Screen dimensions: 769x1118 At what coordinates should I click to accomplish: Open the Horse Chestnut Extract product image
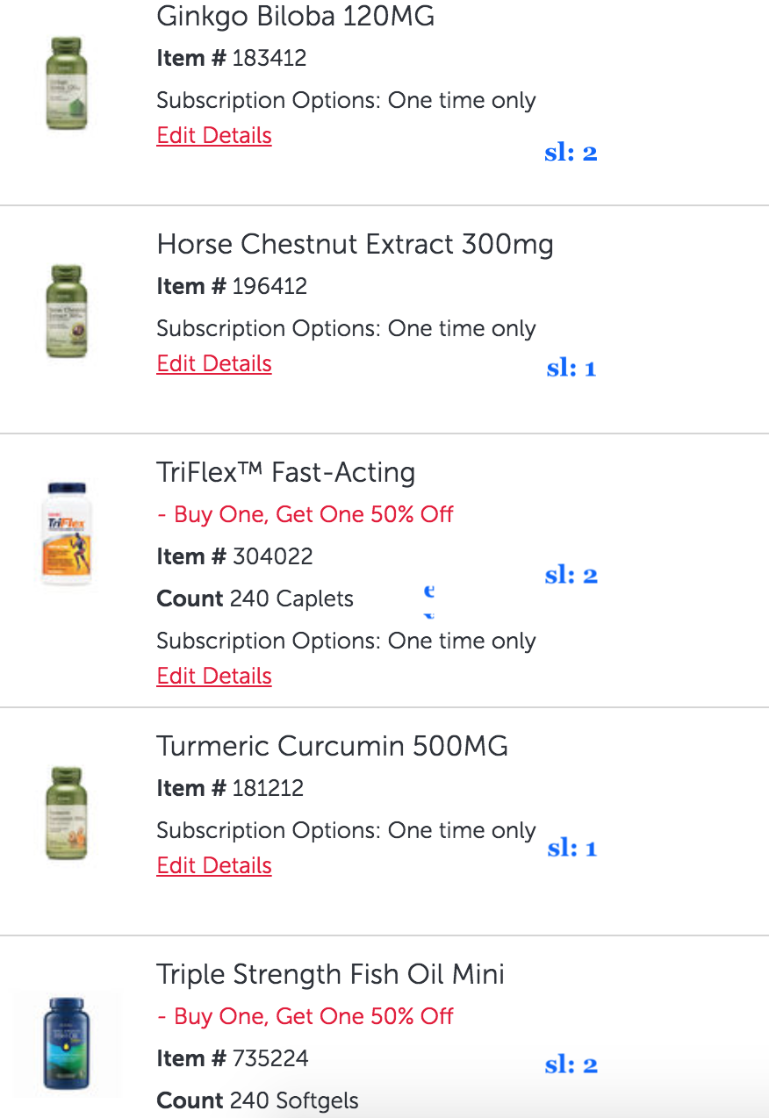[67, 312]
